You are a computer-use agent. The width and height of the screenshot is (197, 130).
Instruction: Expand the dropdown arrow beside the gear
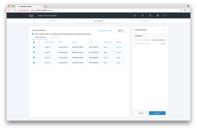tap(167, 16)
